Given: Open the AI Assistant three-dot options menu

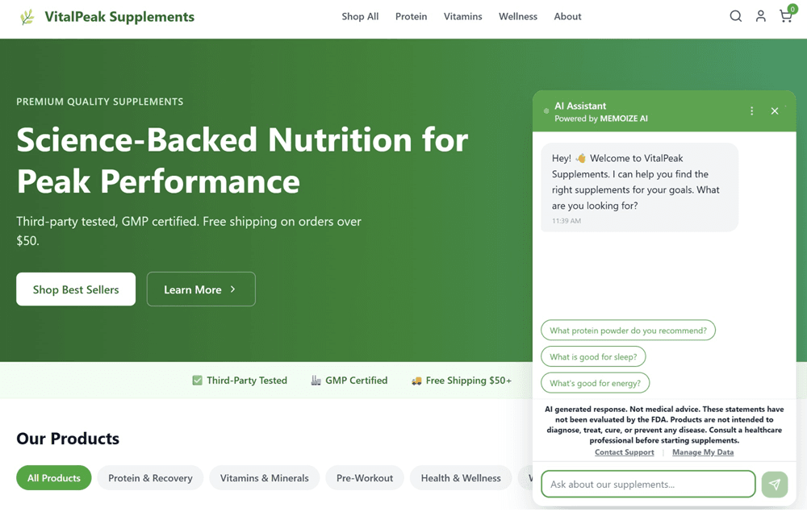Looking at the screenshot, I should [751, 110].
